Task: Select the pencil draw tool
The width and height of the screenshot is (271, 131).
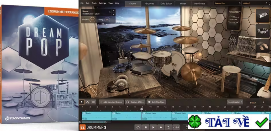Action: [x=87, y=102]
